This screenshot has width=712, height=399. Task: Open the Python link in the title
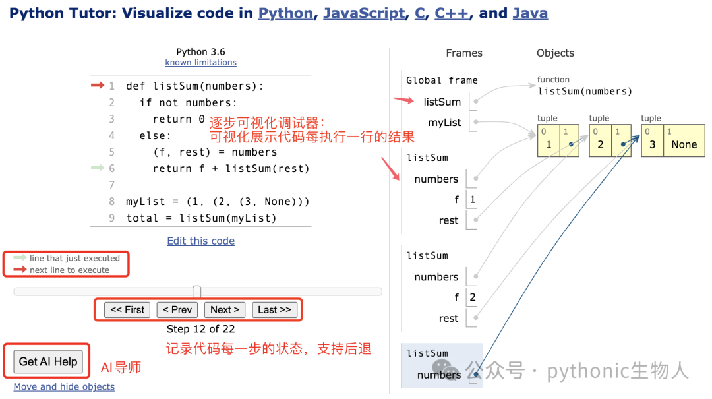click(x=285, y=13)
